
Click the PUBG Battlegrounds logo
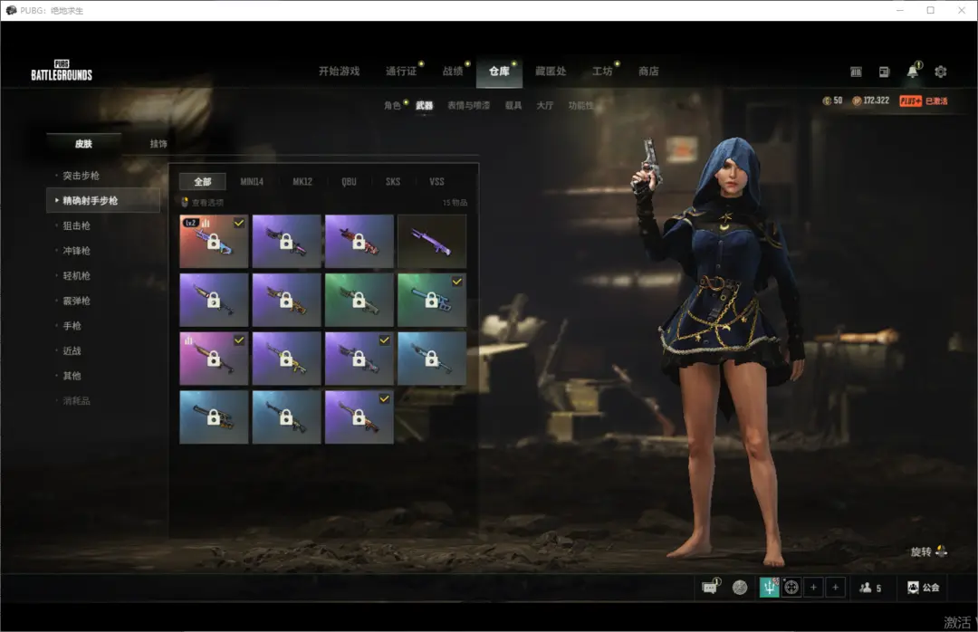pos(62,71)
